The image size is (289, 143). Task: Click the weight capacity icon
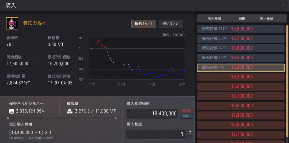(69, 111)
